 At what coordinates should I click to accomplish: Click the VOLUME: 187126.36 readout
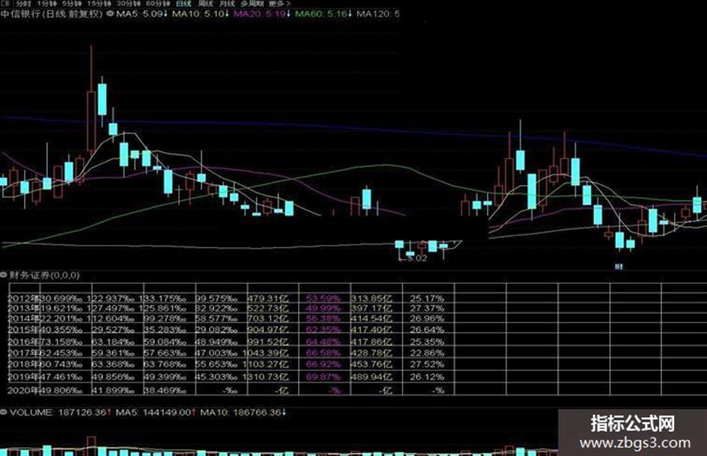(x=60, y=413)
